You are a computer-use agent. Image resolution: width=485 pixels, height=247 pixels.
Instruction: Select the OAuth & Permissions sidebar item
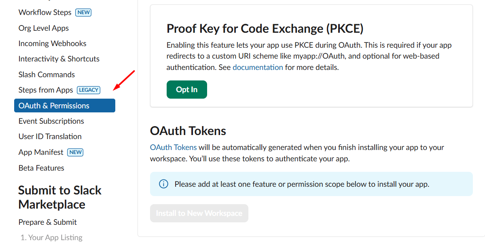point(54,106)
